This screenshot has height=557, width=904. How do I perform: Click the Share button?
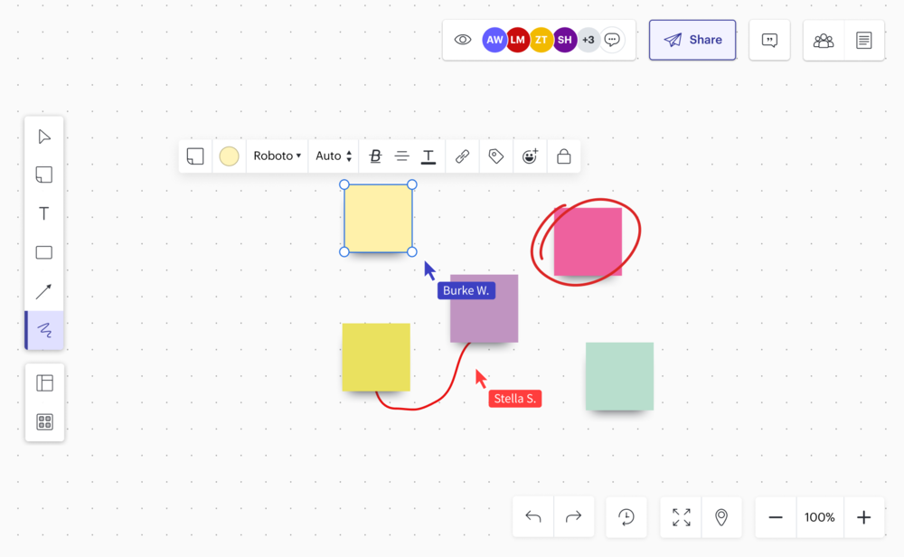pyautogui.click(x=692, y=40)
